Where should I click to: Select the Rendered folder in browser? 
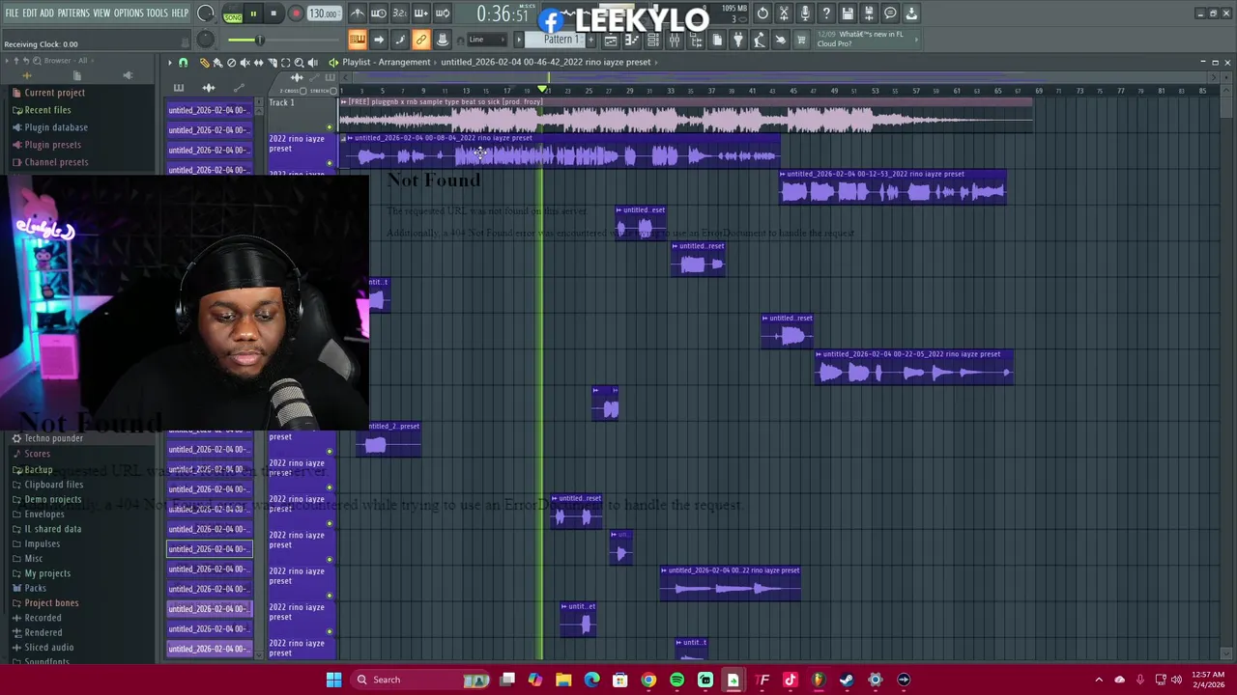[x=43, y=632]
